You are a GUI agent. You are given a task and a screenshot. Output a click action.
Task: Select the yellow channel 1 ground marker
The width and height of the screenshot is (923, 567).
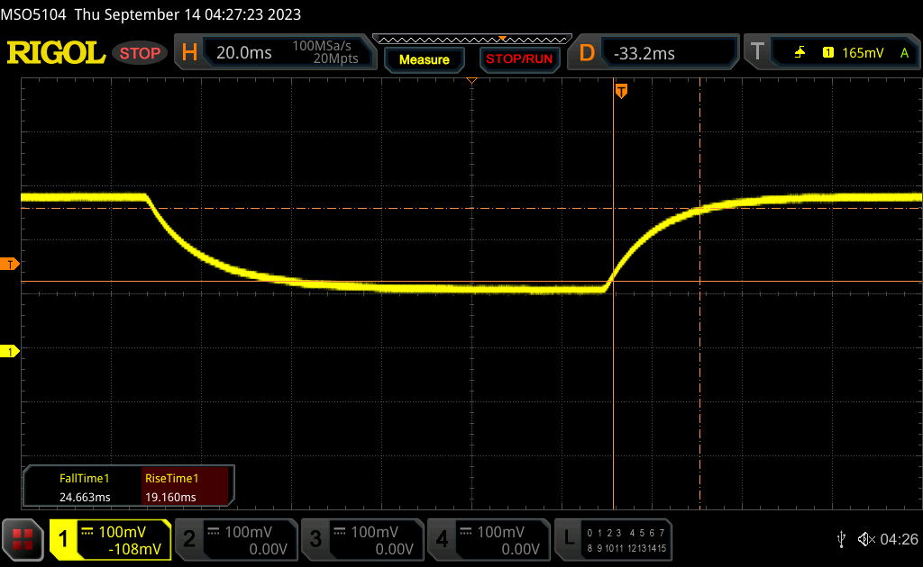coord(10,351)
